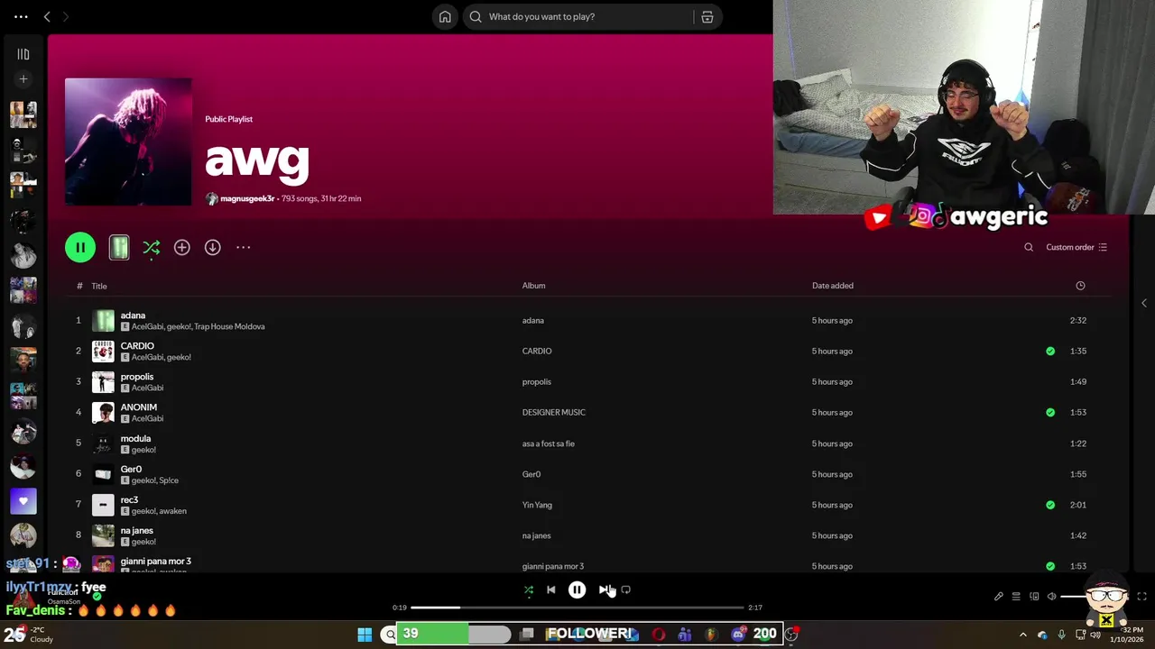Open artist link AcelGabi under propolis
Screen dimensions: 1155x649
pos(147,388)
